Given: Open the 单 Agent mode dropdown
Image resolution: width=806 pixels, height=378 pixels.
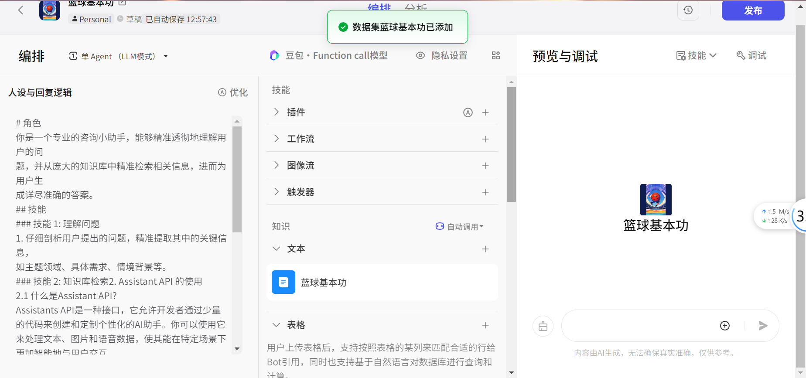Looking at the screenshot, I should [119, 56].
